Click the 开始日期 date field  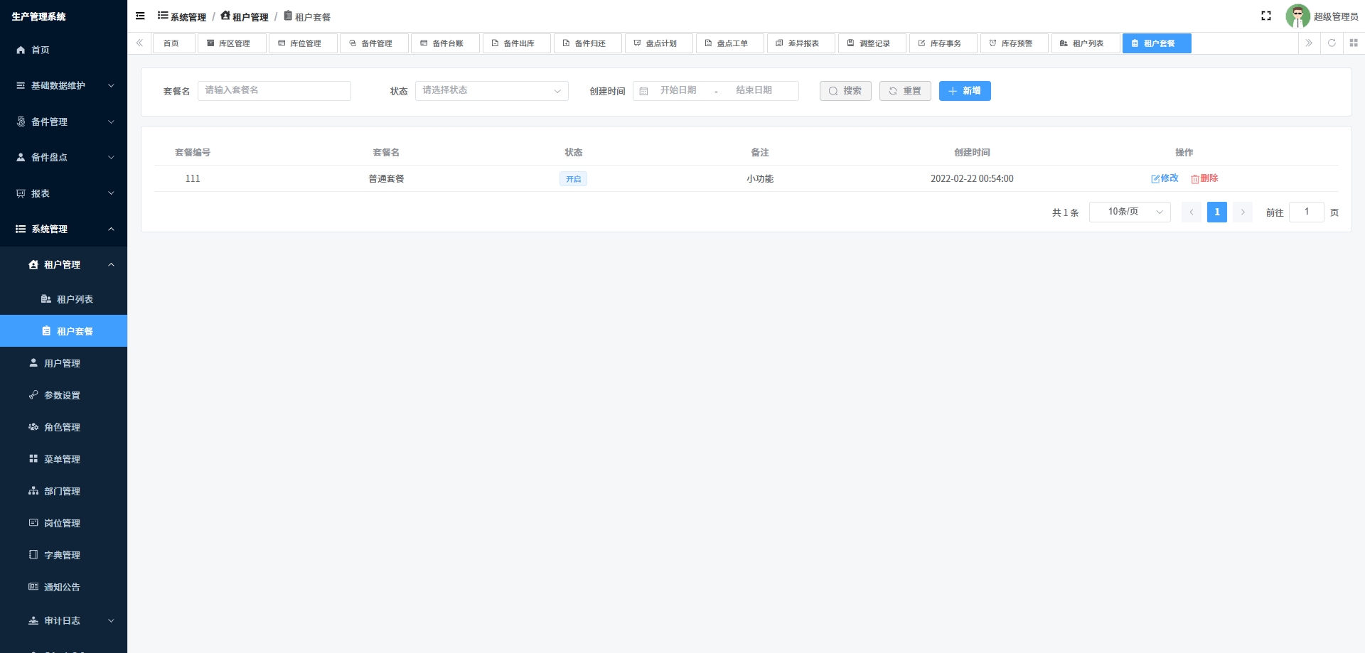[x=678, y=90]
